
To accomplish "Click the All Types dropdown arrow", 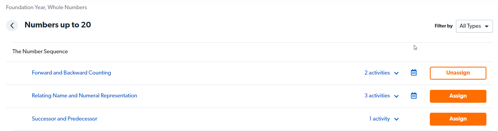I will click(x=487, y=26).
